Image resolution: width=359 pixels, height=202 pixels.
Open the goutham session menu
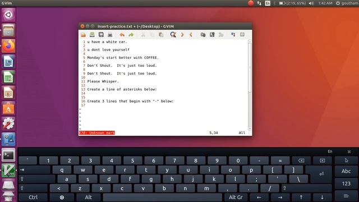347,3
